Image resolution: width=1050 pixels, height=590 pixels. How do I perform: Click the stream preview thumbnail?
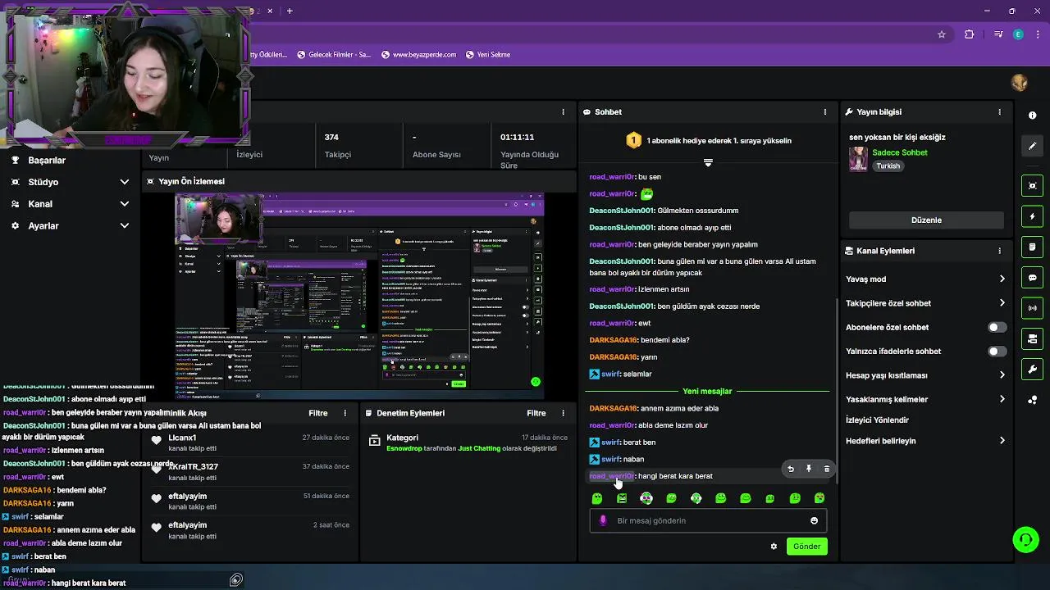point(360,296)
